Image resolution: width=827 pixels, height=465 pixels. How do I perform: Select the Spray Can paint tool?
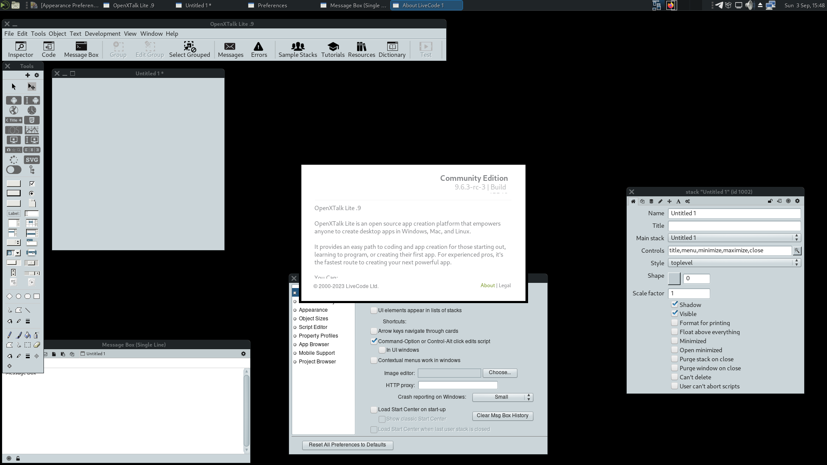[36, 335]
